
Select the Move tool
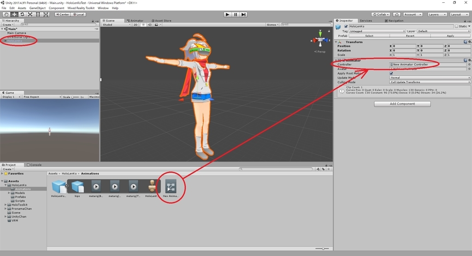(14, 14)
